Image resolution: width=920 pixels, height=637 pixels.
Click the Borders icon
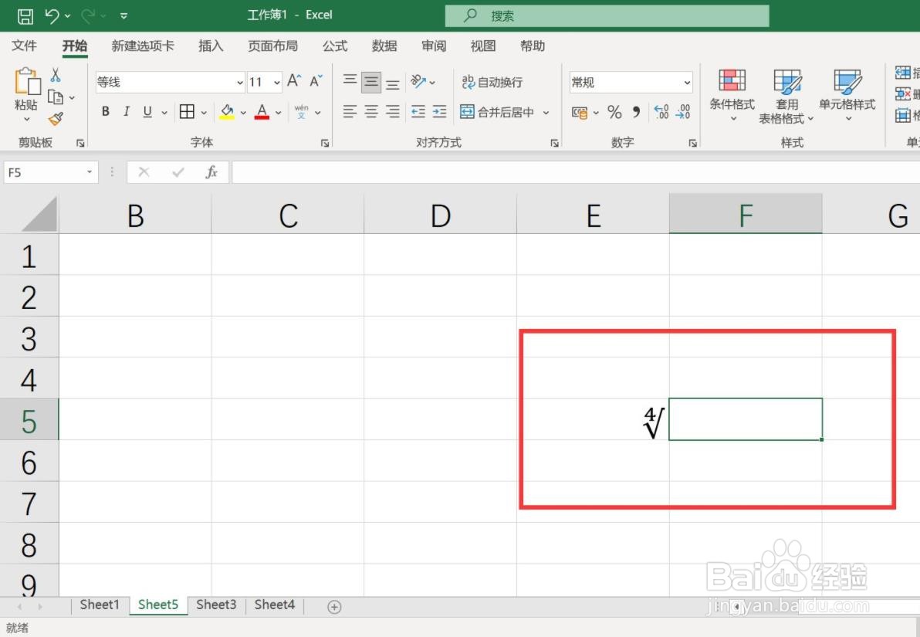pyautogui.click(x=188, y=111)
